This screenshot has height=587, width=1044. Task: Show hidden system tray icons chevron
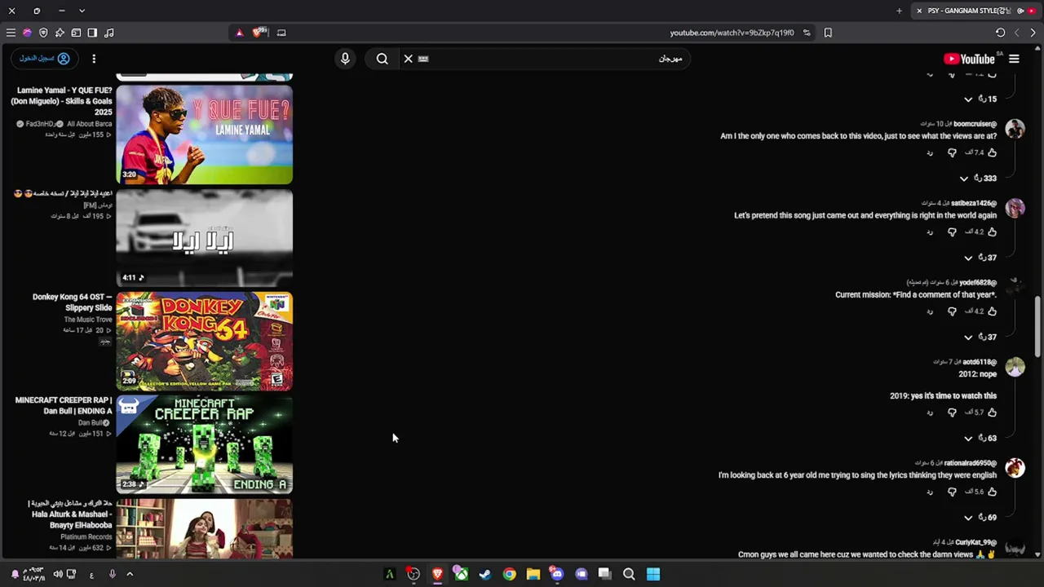129,574
